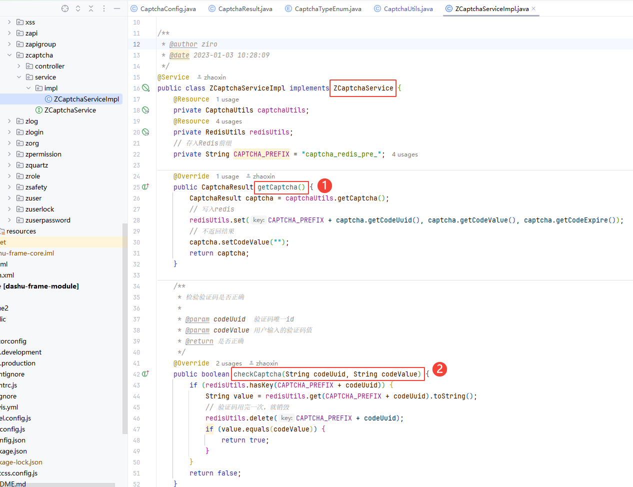Select the dashu-frame-module entry

[41, 286]
